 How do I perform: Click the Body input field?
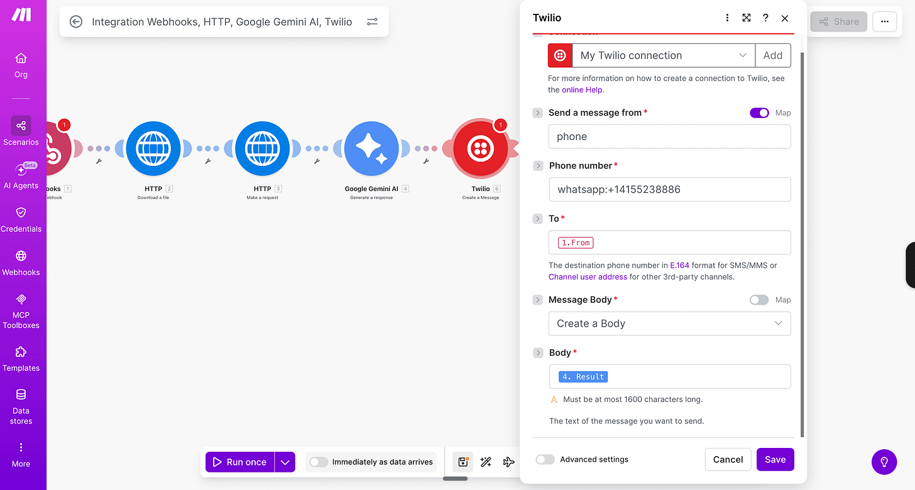coord(670,376)
